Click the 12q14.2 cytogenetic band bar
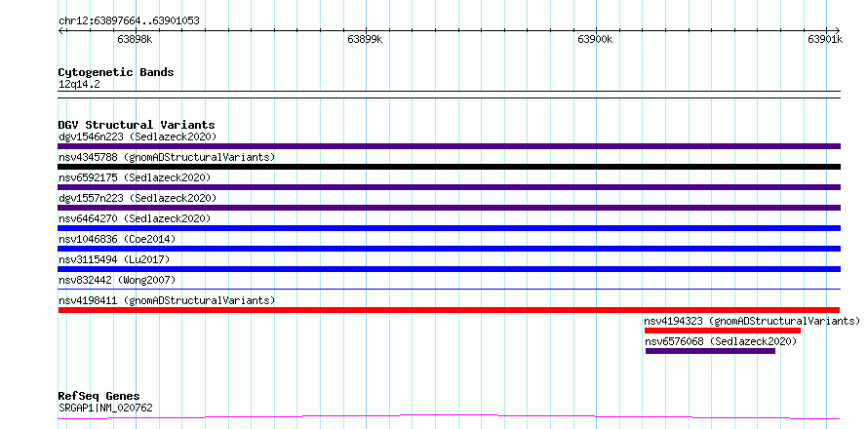The image size is (868, 429). 449,95
